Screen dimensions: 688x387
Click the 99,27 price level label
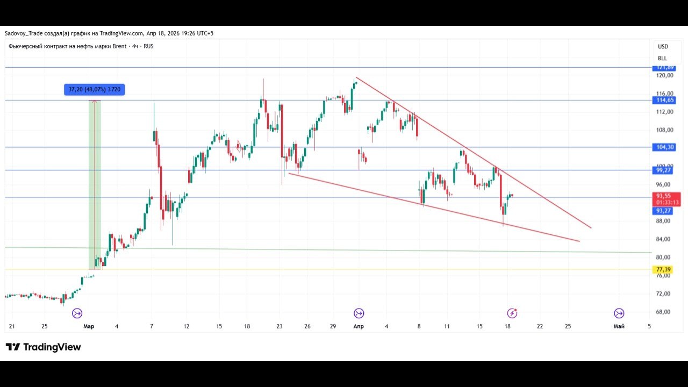tap(666, 170)
